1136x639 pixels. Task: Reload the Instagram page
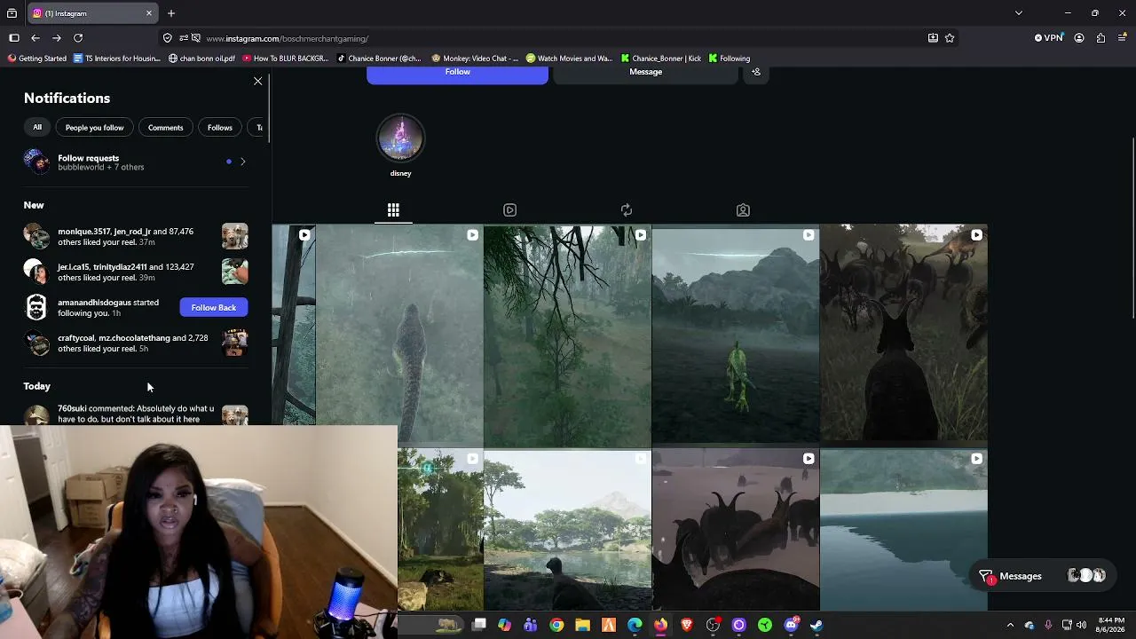pos(78,38)
